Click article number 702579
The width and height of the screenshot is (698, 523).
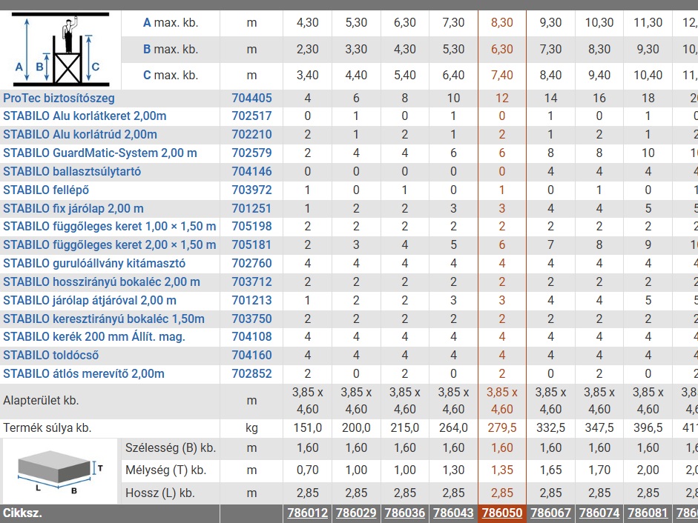coord(251,153)
